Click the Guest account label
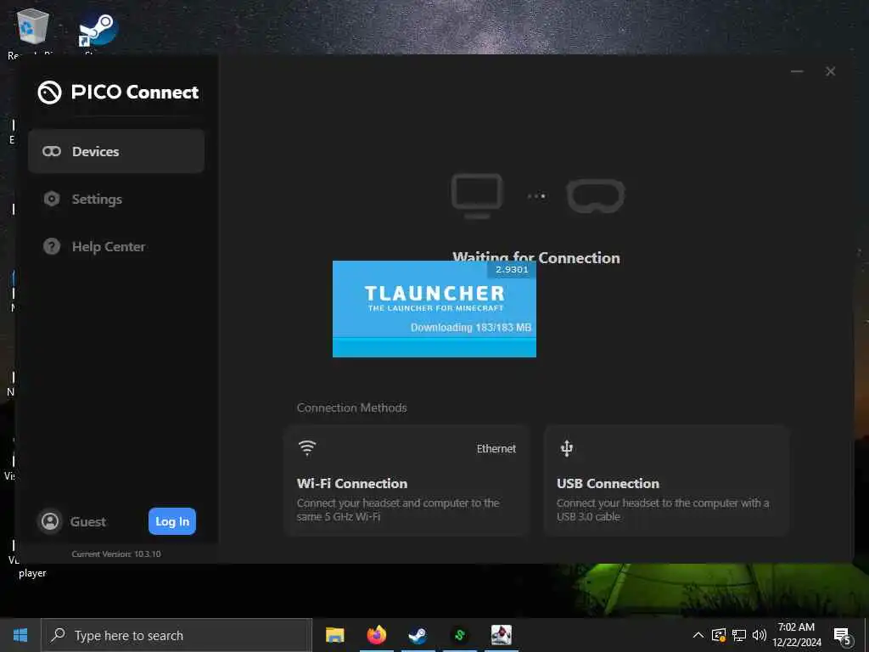Viewport: 869px width, 652px height. [x=87, y=522]
